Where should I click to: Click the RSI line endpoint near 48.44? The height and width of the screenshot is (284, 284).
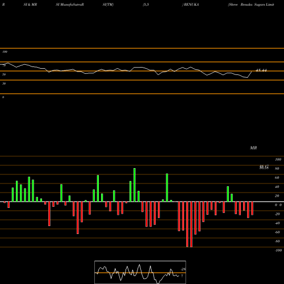point(252,72)
